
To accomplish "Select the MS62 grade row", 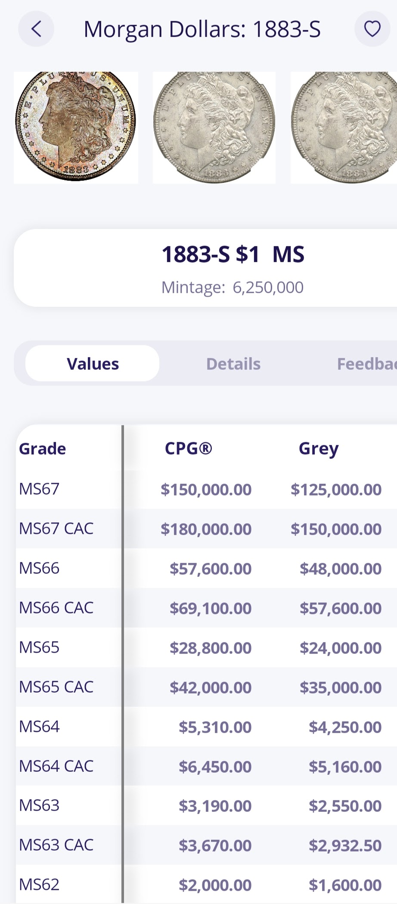I will click(x=39, y=885).
